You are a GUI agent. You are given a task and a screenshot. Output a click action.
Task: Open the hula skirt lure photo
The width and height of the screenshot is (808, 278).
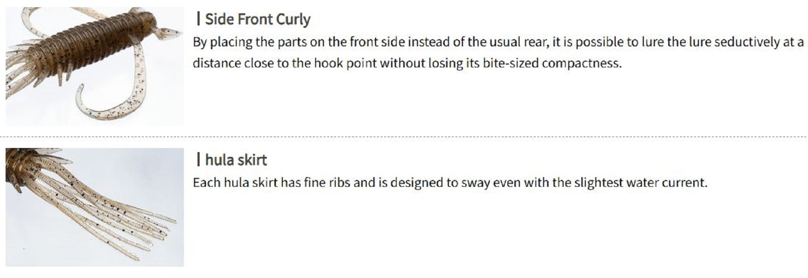(95, 207)
